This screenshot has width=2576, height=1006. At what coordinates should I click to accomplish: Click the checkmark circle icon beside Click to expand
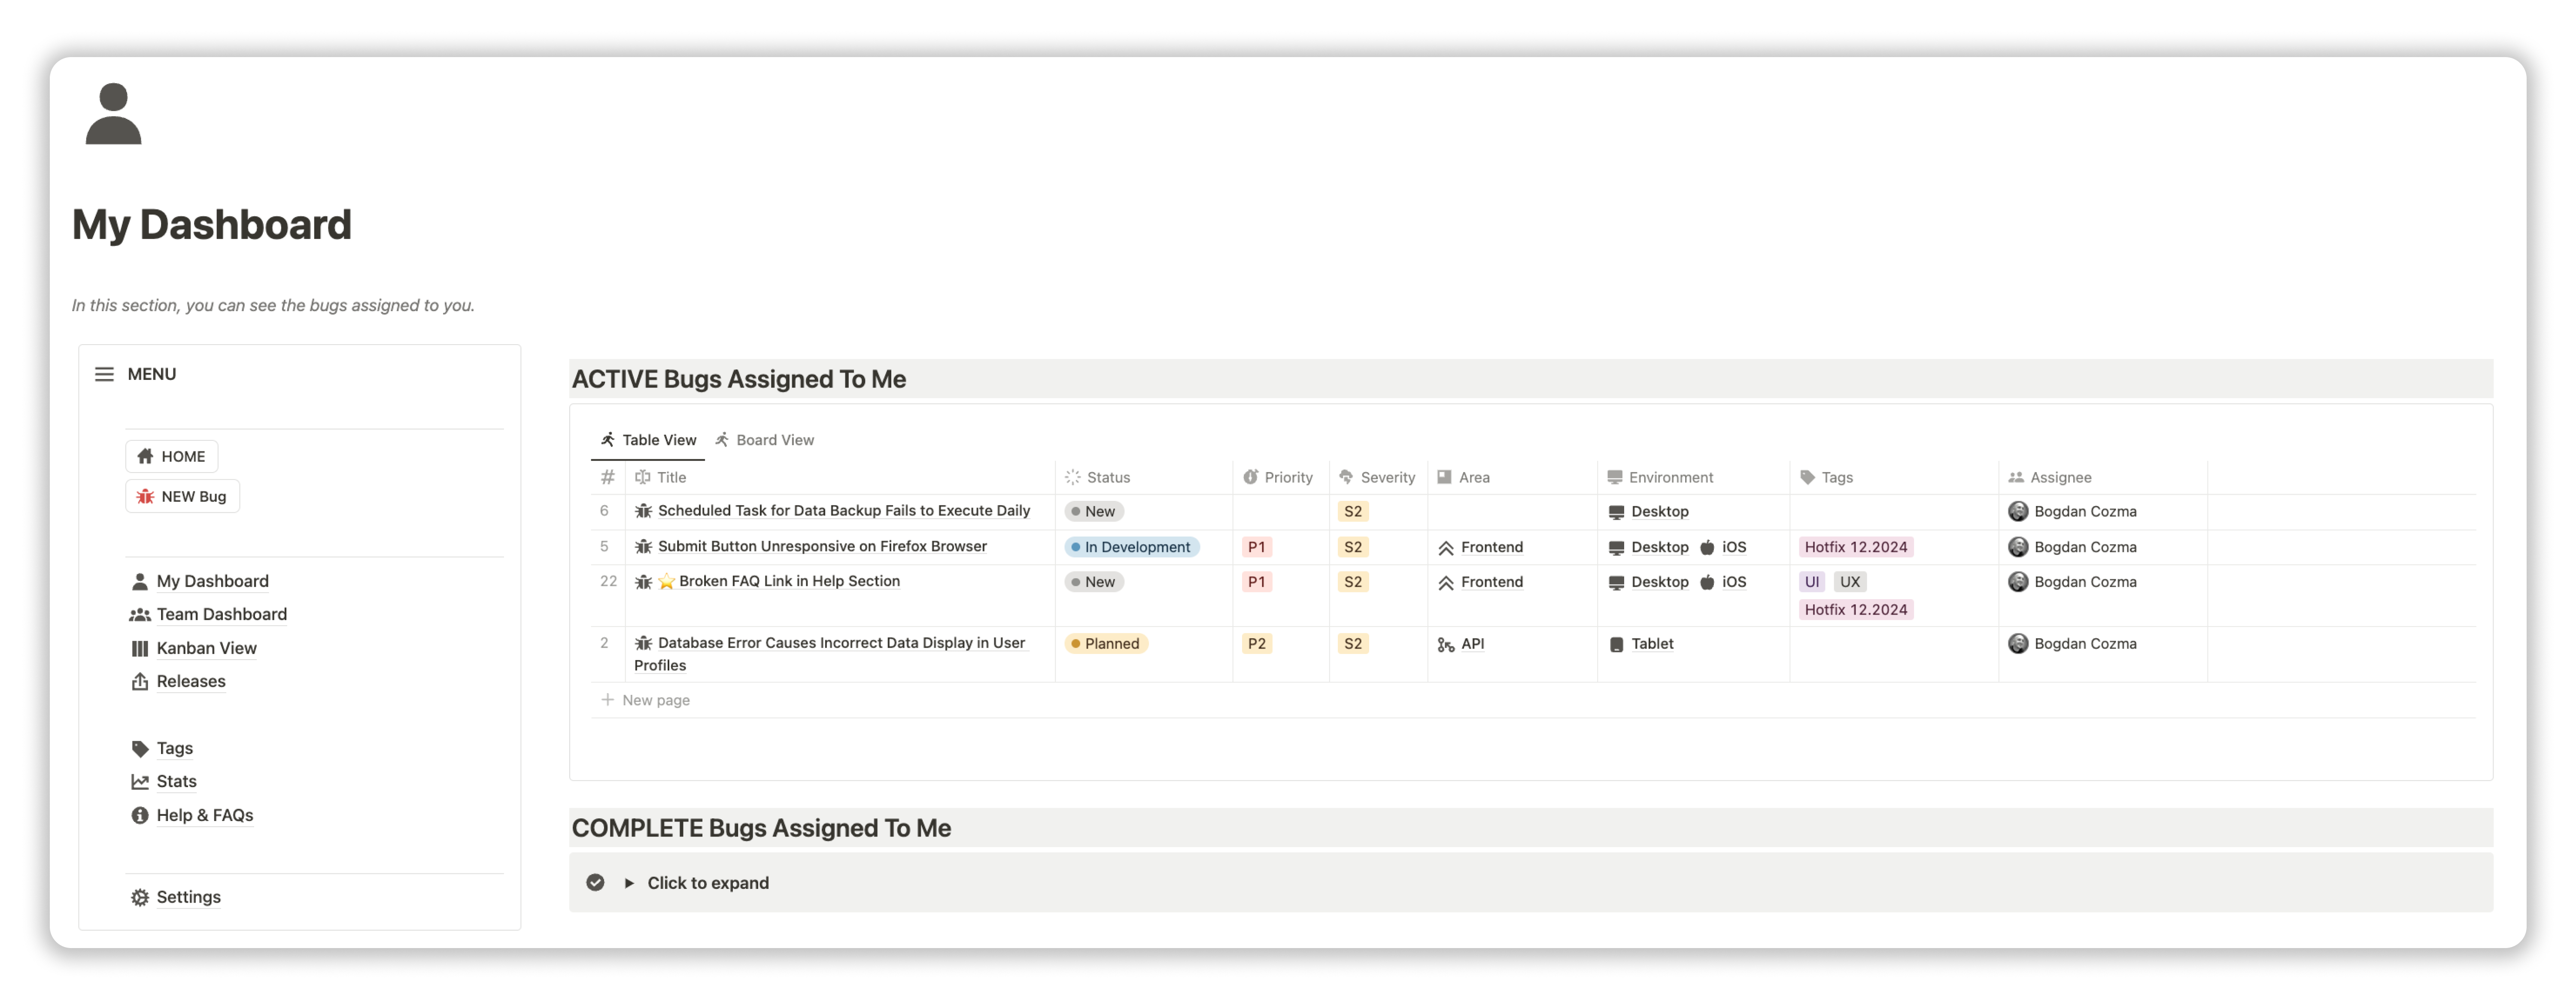595,883
